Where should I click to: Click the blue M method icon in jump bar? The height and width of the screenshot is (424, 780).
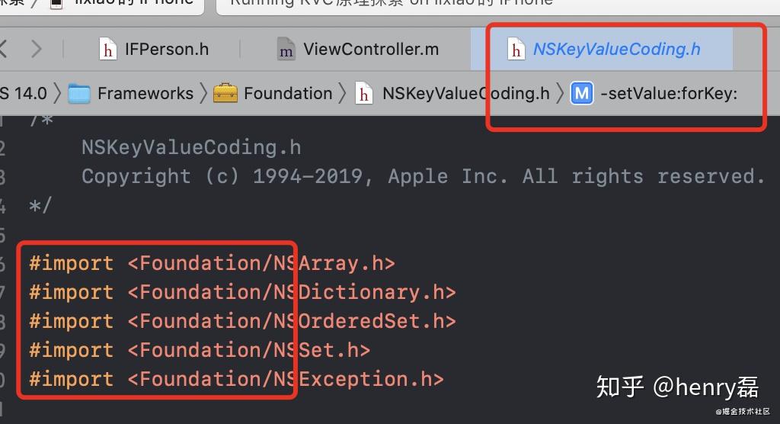tap(582, 93)
